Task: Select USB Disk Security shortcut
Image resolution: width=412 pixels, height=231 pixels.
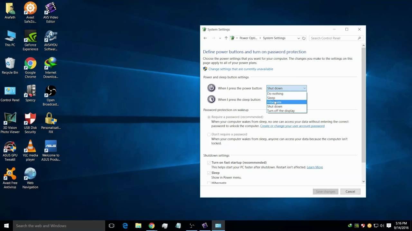Action: pyautogui.click(x=30, y=123)
